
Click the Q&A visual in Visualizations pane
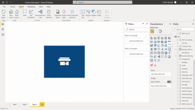pyautogui.click(x=162, y=57)
